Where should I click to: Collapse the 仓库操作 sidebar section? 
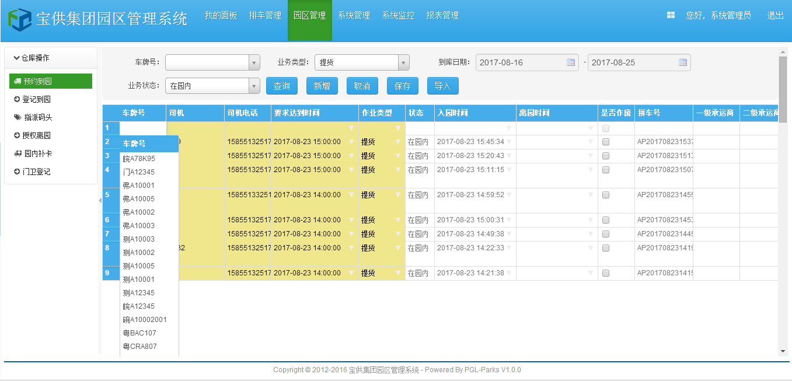pos(18,58)
